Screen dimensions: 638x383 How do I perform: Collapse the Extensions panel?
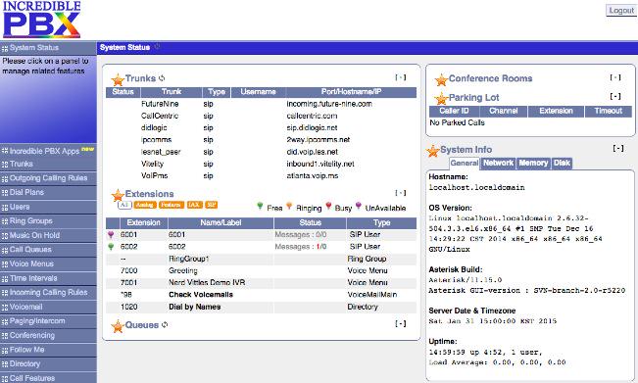[401, 193]
